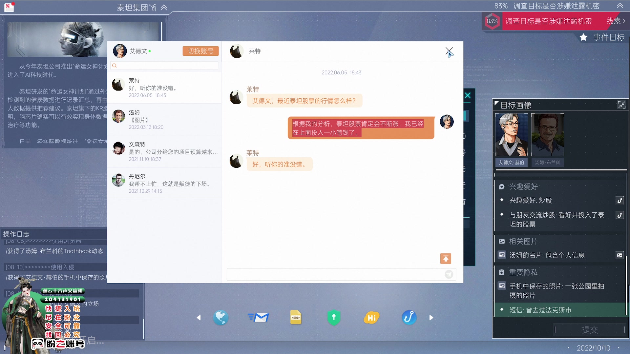Select entry 汤姆的名片: 包含个人信息
Image resolution: width=630 pixels, height=354 pixels.
coord(547,255)
